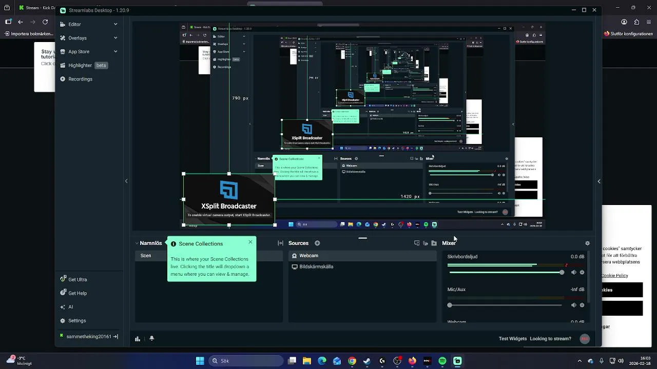Image resolution: width=657 pixels, height=369 pixels.
Task: Select the Stream - Kick browser tab
Action: [36, 8]
